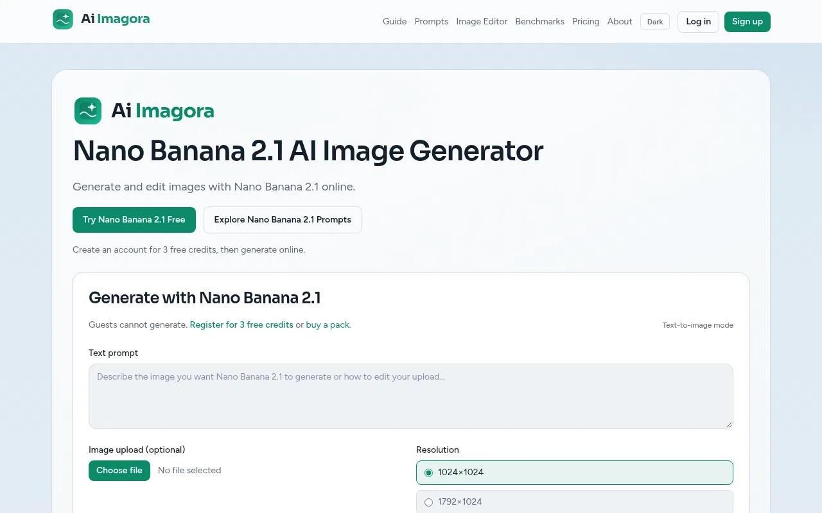Click the 'Generate and edit images' subtitle
Viewport: 822px width, 513px height.
coord(214,187)
